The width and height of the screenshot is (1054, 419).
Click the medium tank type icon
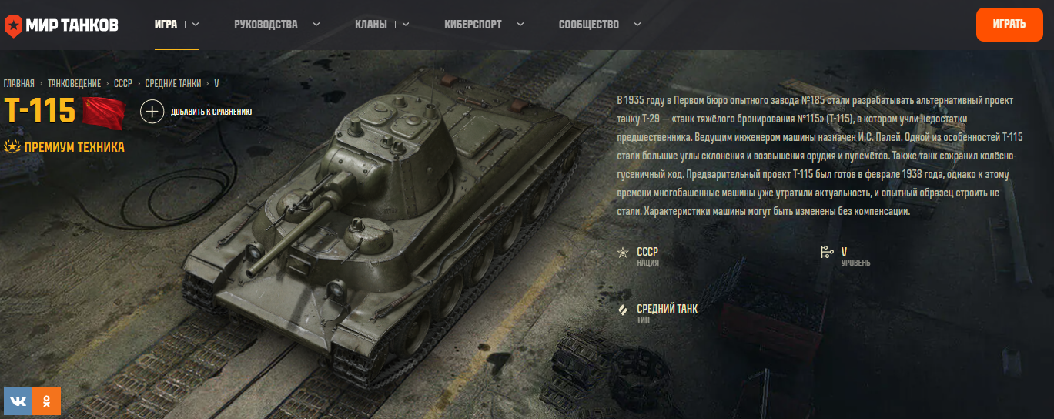click(x=623, y=310)
